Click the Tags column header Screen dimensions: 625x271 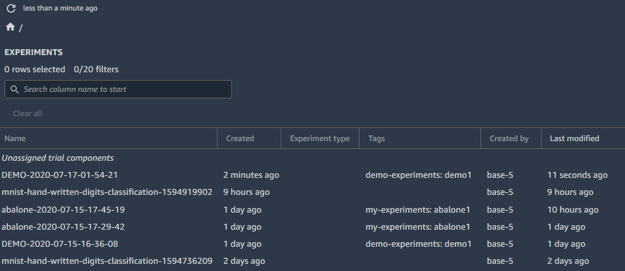click(x=377, y=138)
